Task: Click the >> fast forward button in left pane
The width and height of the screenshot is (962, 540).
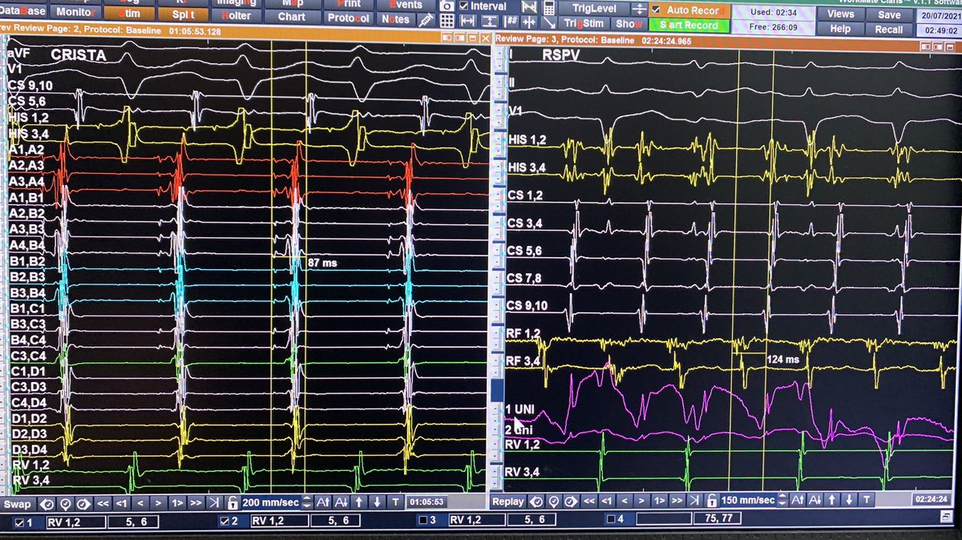Action: 196,504
